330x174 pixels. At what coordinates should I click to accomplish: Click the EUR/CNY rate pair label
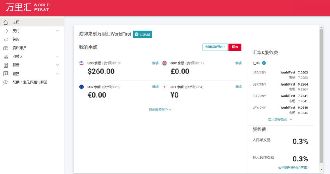[259, 96]
